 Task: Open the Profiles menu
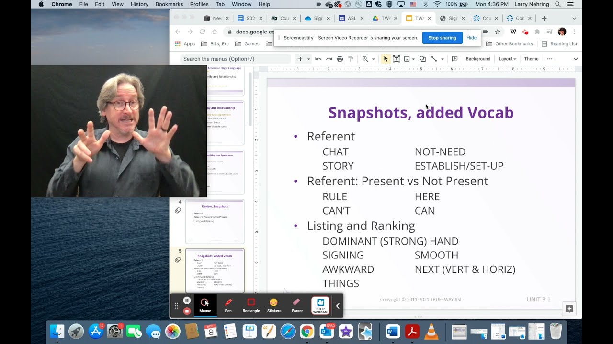point(199,4)
